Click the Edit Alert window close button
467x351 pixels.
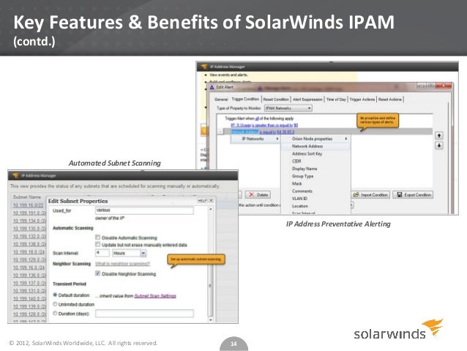click(444, 86)
